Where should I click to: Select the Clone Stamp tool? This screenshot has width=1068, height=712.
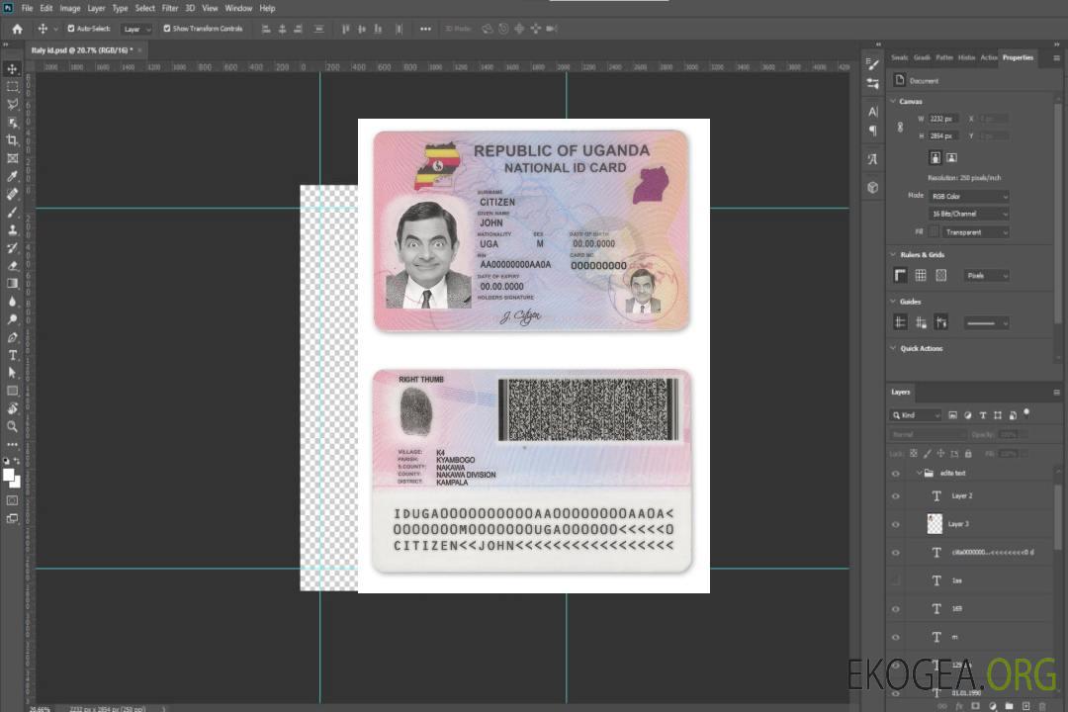tap(12, 230)
